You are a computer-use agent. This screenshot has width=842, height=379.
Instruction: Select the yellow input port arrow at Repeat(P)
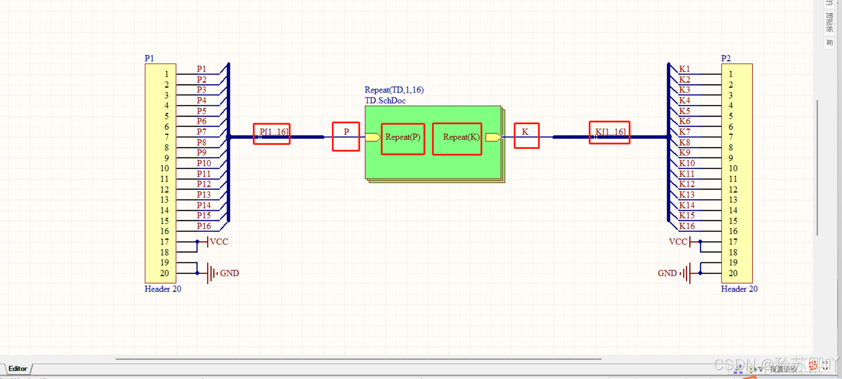pyautogui.click(x=373, y=137)
